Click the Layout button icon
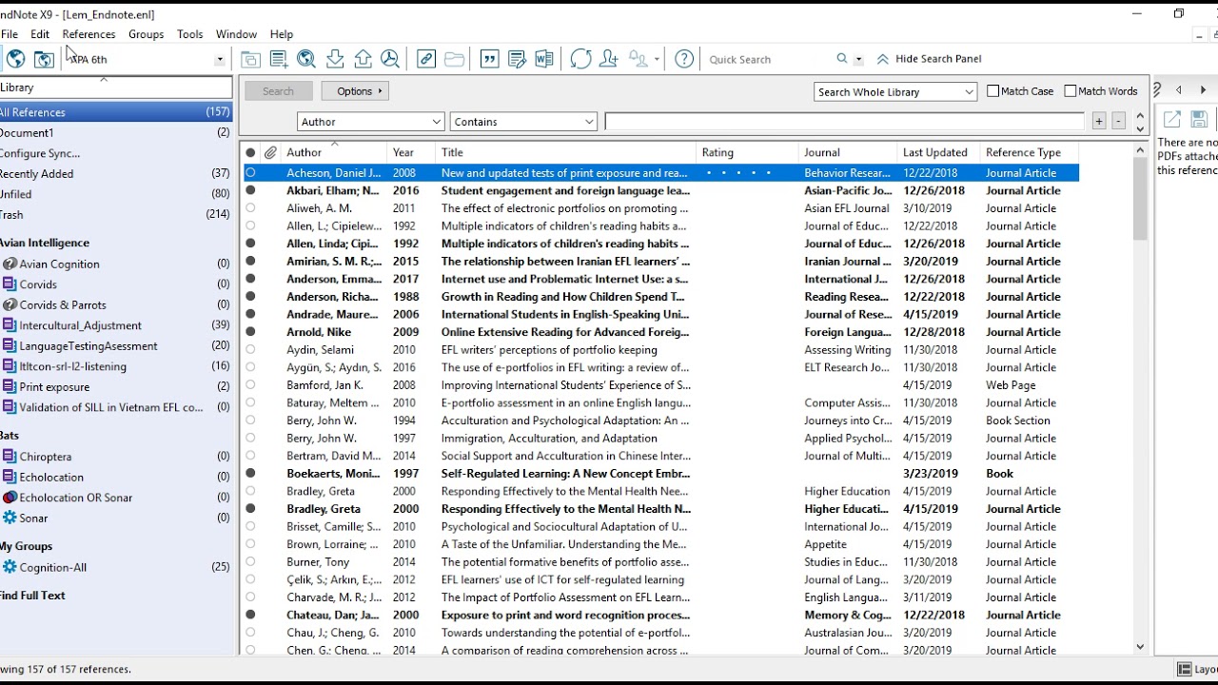Screen dimensions: 1218x685 pyautogui.click(x=1185, y=669)
